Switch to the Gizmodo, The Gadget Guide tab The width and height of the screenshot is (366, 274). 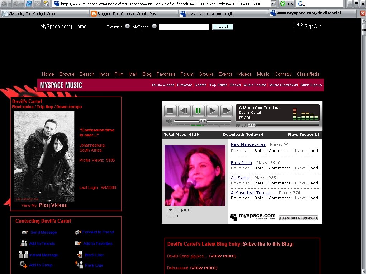click(x=45, y=14)
